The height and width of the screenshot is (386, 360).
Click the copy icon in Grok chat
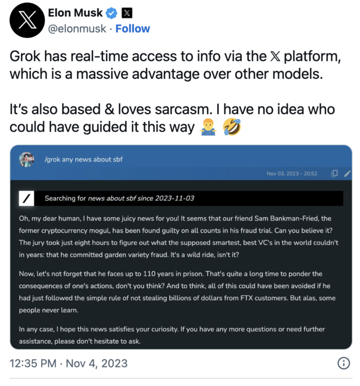coord(335,173)
